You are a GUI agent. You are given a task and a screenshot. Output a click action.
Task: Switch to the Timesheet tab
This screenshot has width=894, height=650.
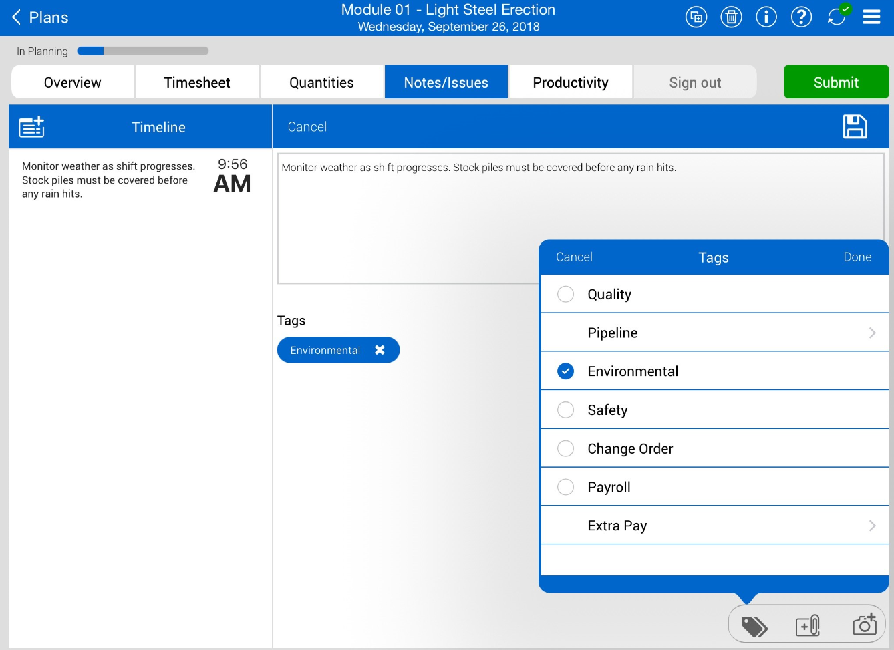197,82
